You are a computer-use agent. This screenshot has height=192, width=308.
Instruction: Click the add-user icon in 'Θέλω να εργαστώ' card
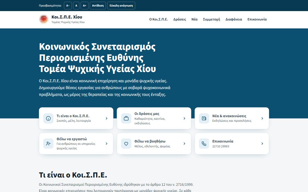pyautogui.click(x=48, y=144)
